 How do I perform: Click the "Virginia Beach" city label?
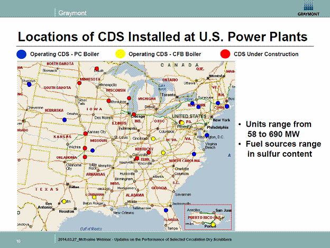tap(211, 146)
